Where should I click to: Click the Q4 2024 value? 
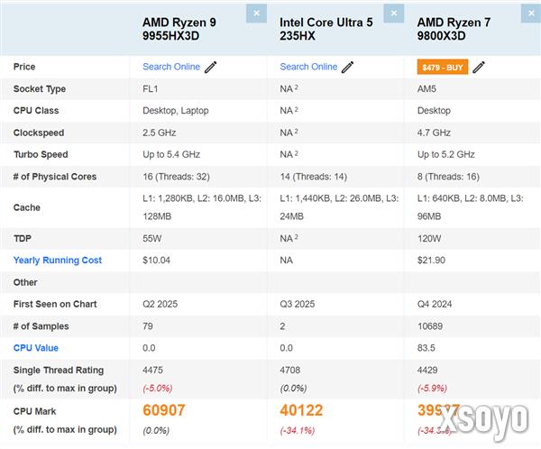[x=435, y=304]
